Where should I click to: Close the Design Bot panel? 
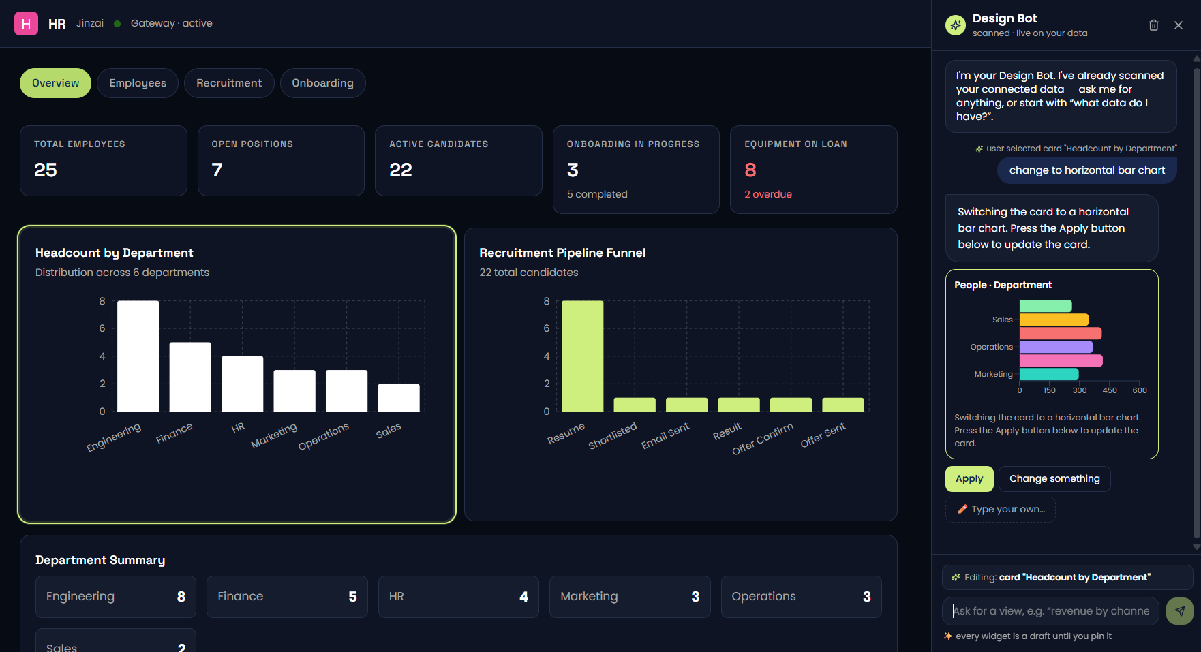[1179, 25]
